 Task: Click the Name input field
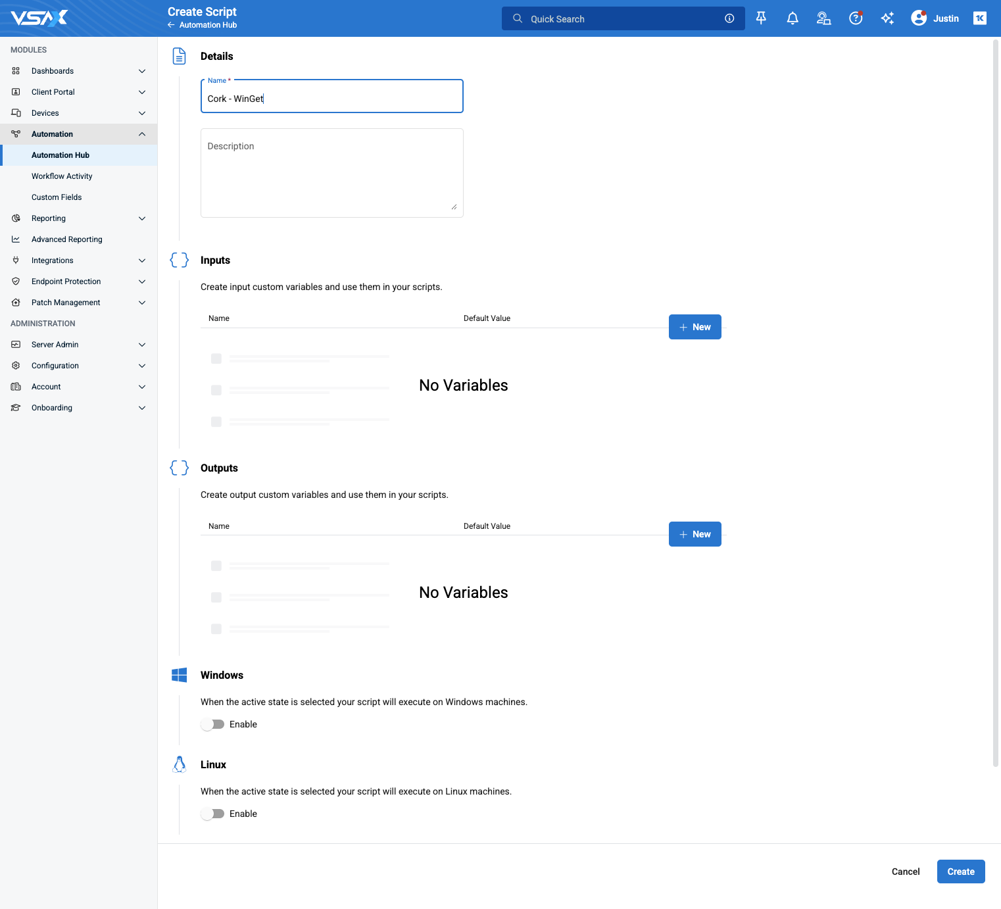pyautogui.click(x=332, y=97)
